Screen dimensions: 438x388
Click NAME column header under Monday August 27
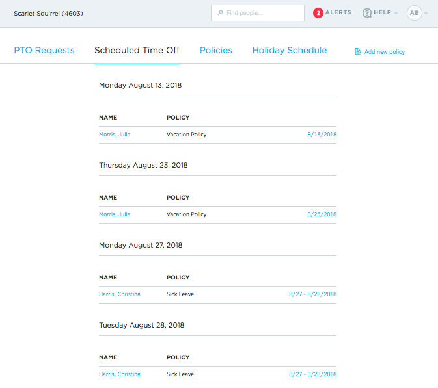[x=108, y=278]
